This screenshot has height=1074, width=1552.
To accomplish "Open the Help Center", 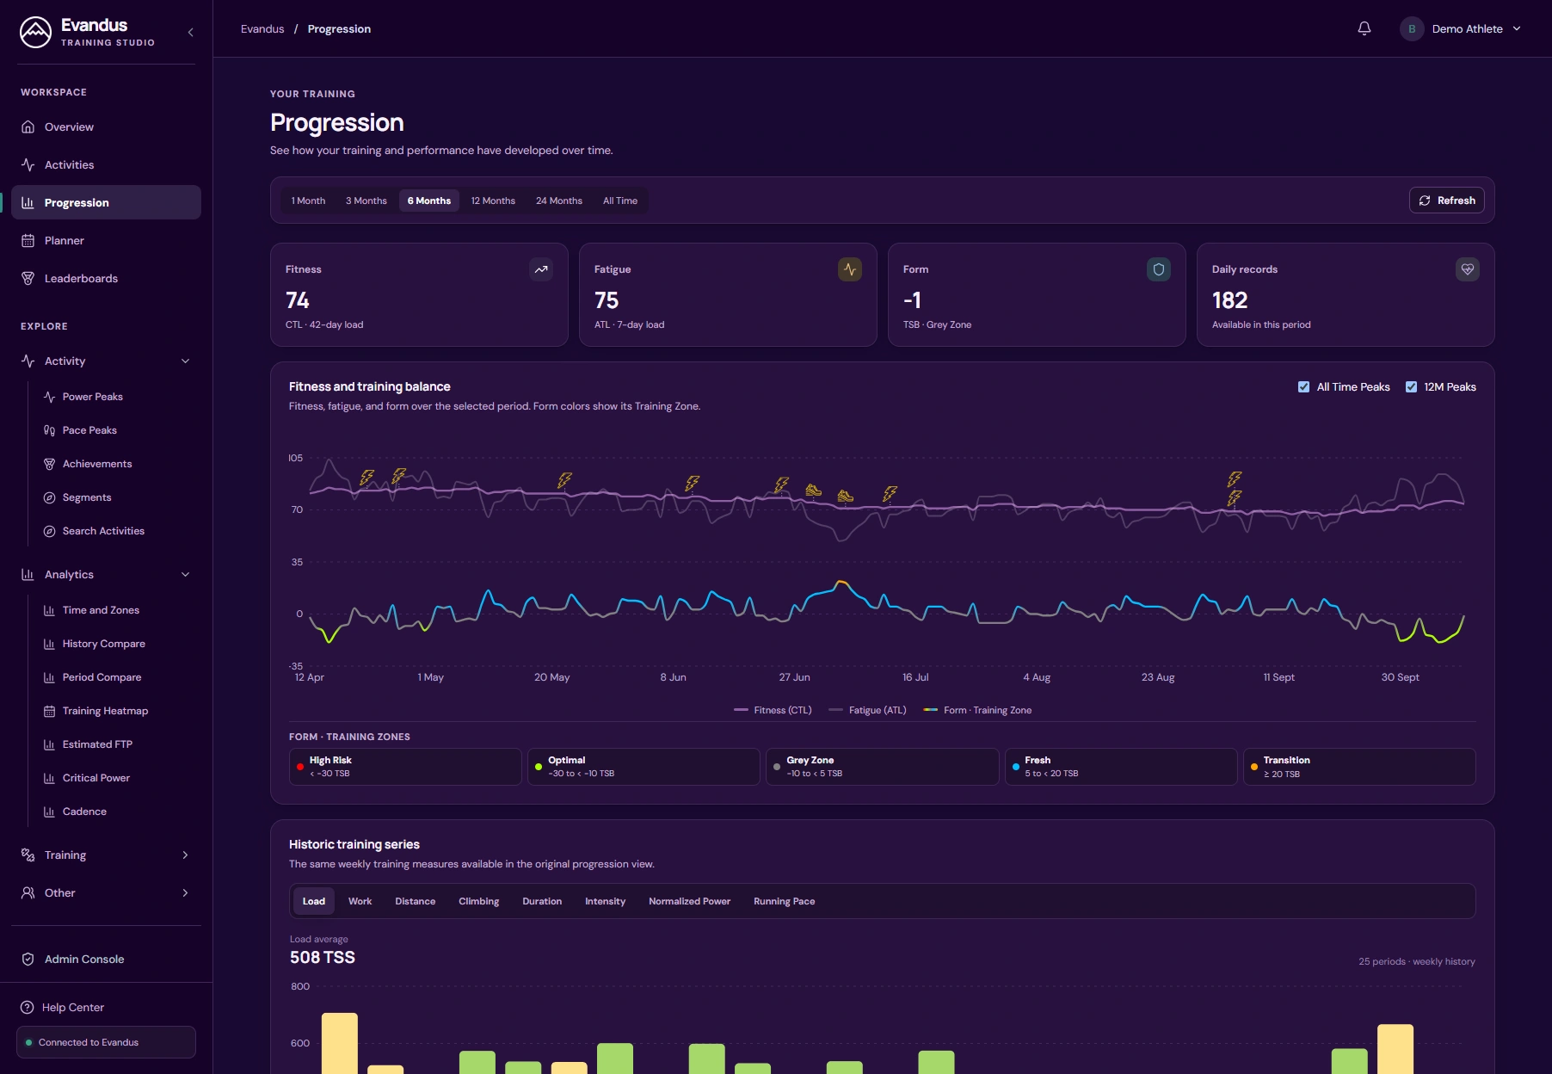I will point(106,1007).
